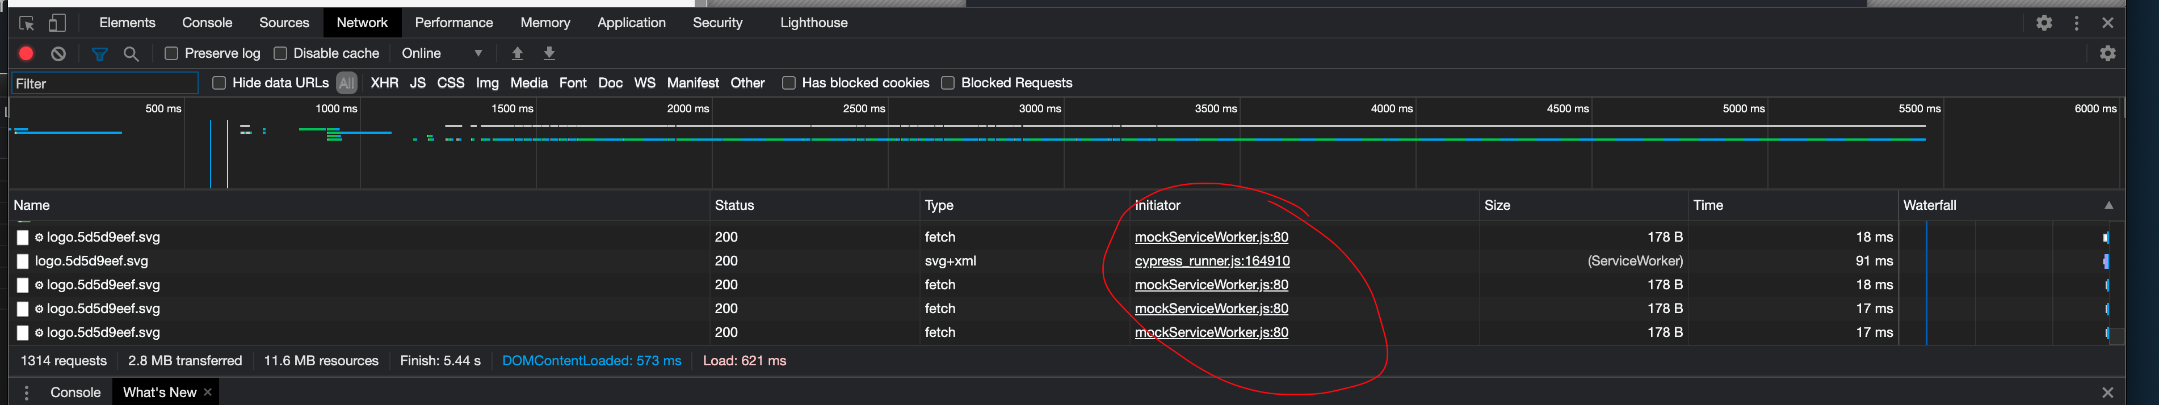Screen dimensions: 2159x405
Task: Open the drawer three-dot menu beside Console
Action: [x=27, y=393]
